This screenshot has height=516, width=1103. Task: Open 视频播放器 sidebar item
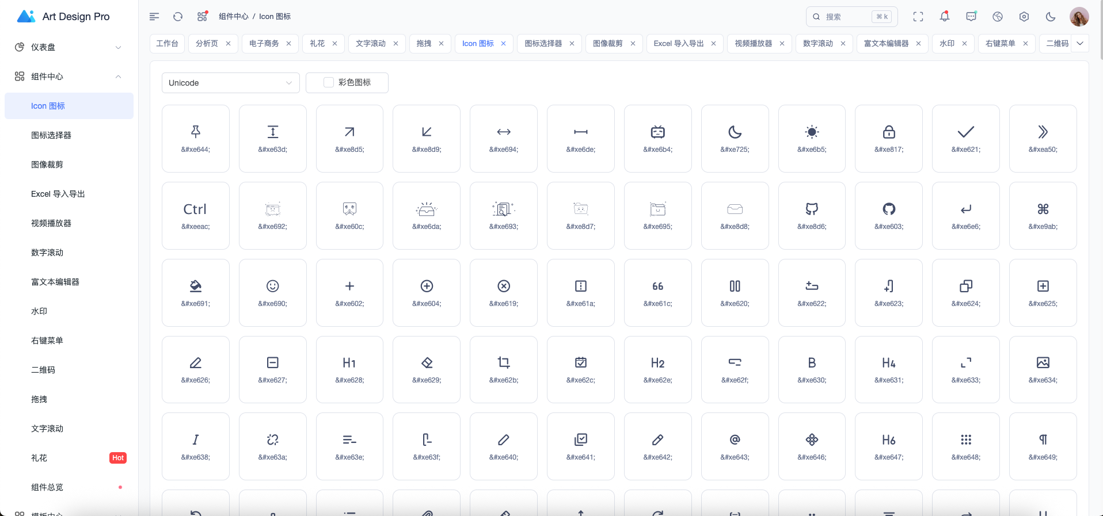click(69, 223)
